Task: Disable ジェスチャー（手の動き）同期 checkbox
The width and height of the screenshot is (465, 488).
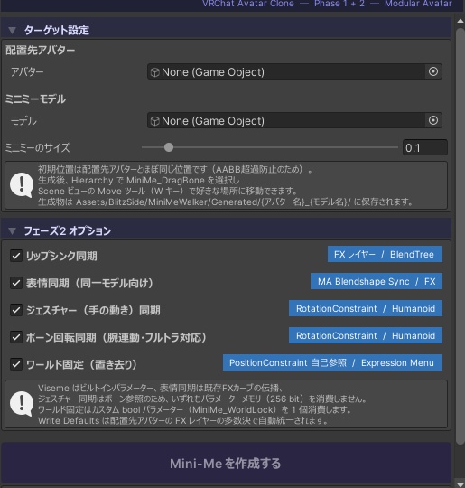Action: click(16, 310)
